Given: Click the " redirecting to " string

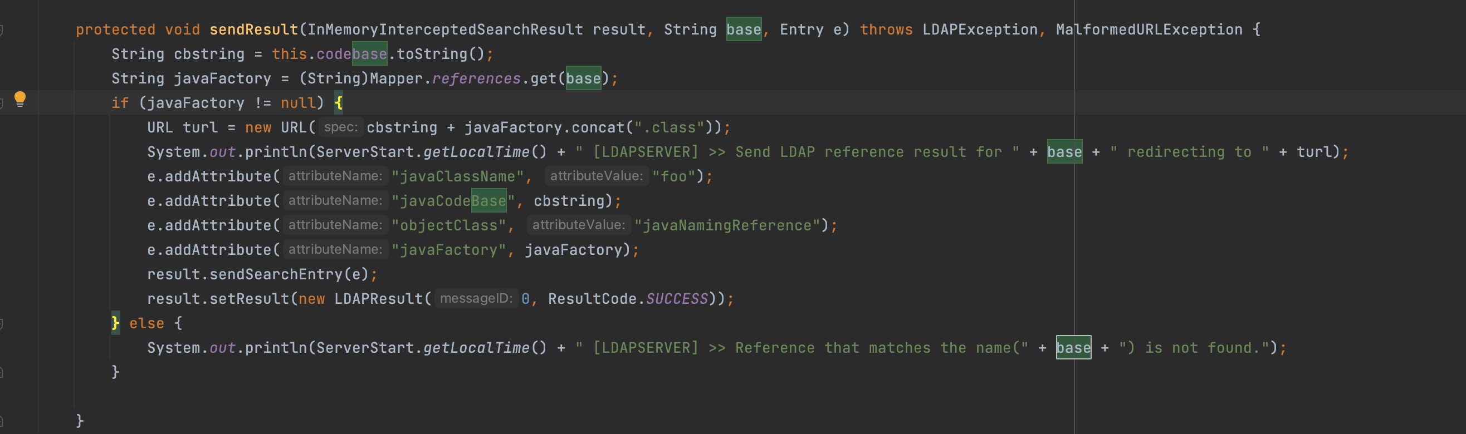Looking at the screenshot, I should pos(1189,152).
